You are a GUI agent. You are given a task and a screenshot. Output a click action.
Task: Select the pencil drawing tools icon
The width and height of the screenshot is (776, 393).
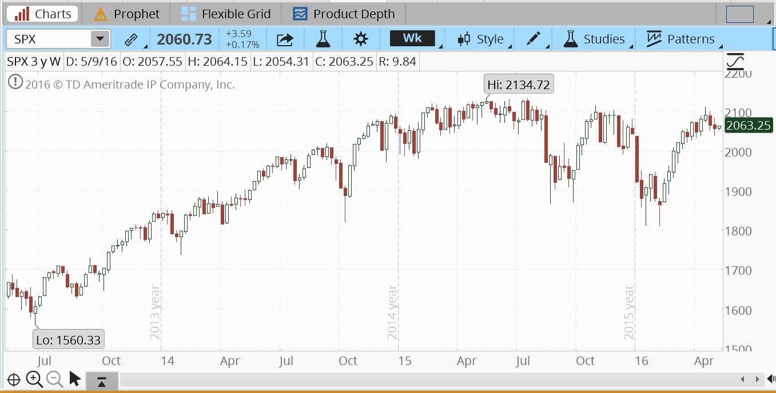coord(534,39)
